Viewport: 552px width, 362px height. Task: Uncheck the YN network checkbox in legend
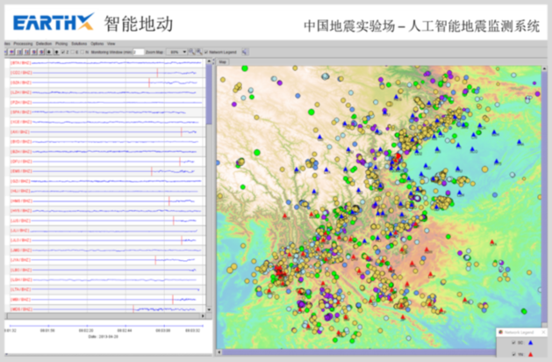pyautogui.click(x=513, y=354)
